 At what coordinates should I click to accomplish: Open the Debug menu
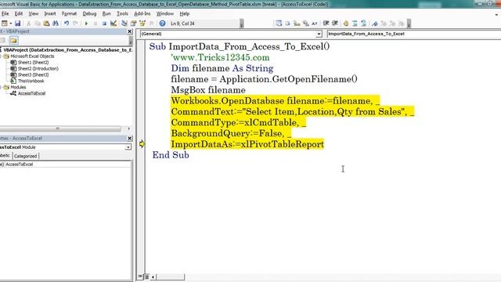point(89,14)
